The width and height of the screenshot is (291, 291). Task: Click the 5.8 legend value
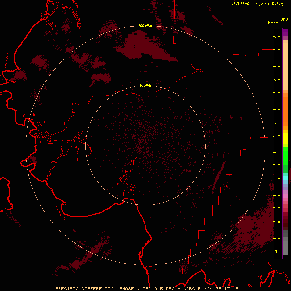coord(276,108)
